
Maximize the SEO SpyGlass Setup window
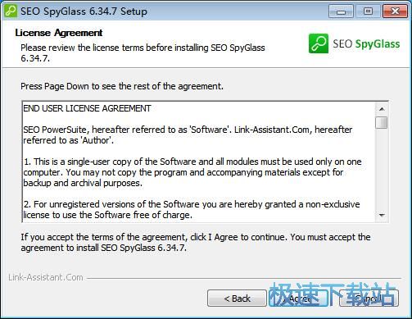click(x=368, y=11)
